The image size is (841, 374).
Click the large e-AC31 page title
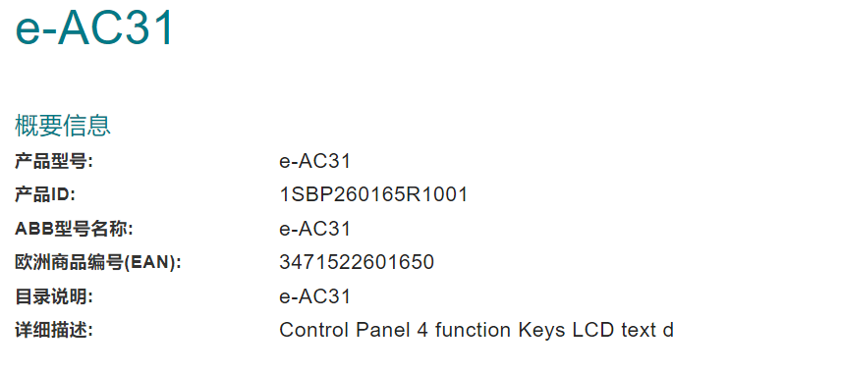click(94, 27)
